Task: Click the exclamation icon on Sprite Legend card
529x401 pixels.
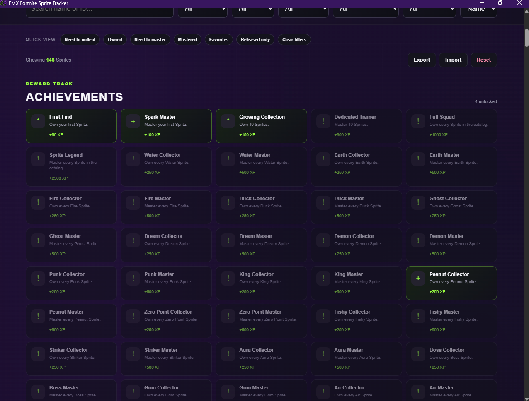Action: tap(38, 159)
